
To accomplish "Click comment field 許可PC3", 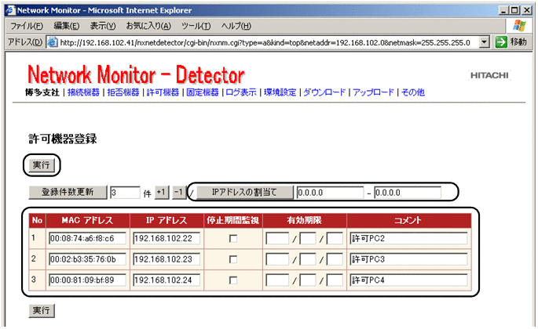I will [x=408, y=259].
